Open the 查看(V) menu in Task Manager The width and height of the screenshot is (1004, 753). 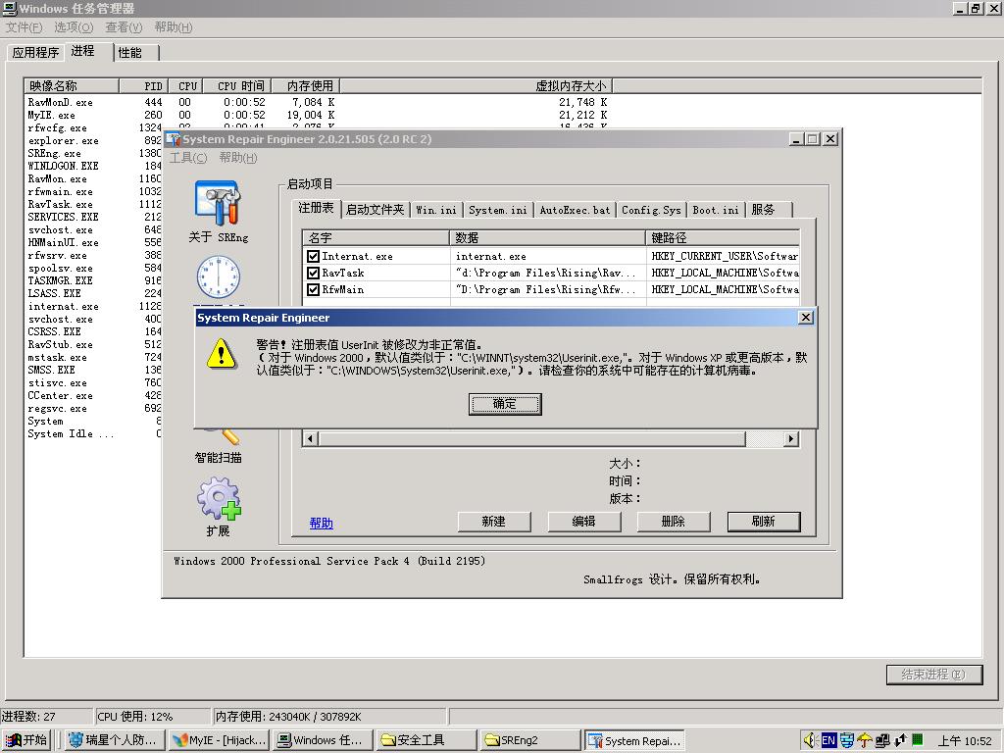click(124, 26)
